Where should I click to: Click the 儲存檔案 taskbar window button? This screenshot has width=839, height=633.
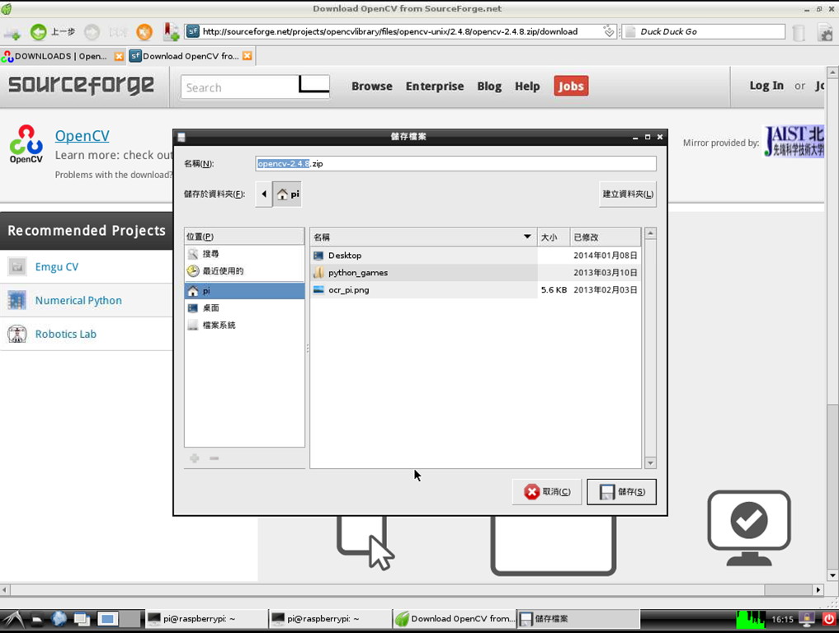(x=577, y=619)
